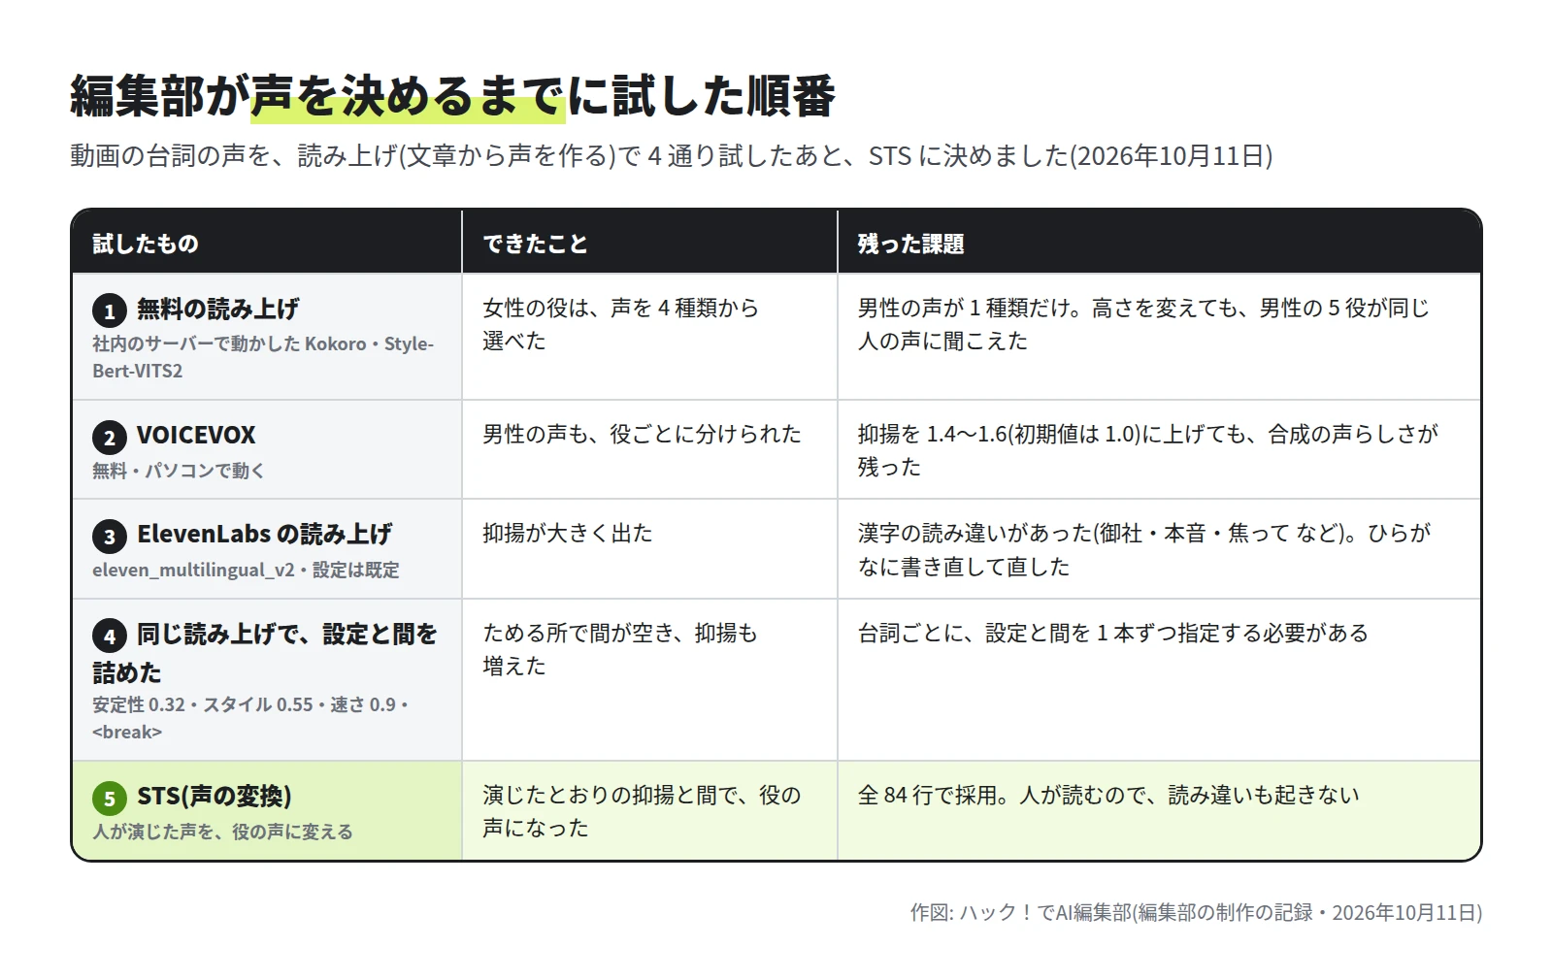
Task: Select the ElevenLabs の読み上げ title
Action: 264,535
